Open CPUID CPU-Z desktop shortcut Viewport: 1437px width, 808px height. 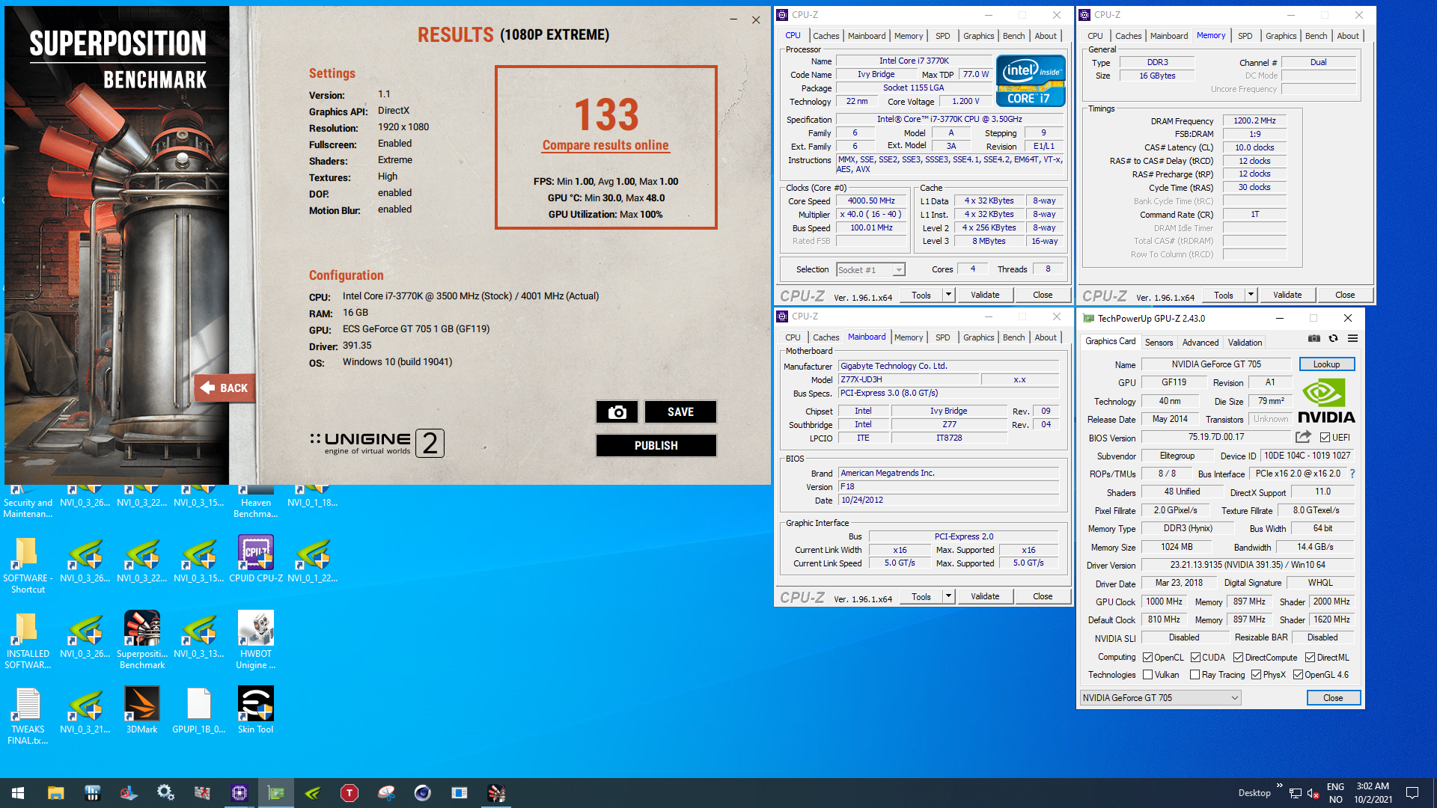pos(256,560)
